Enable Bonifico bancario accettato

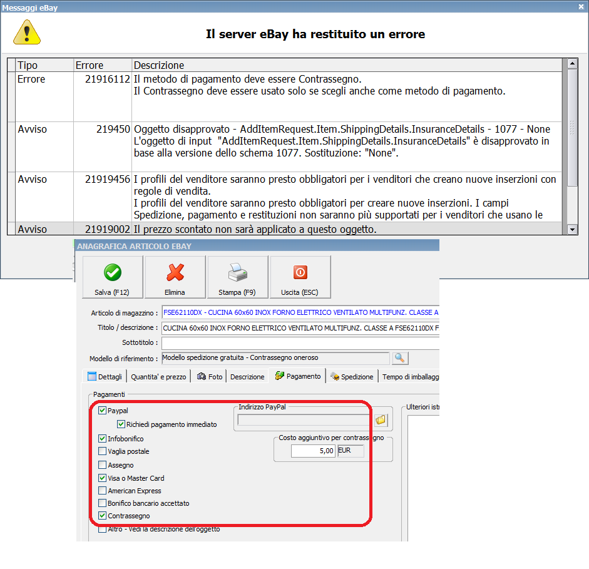tap(102, 503)
